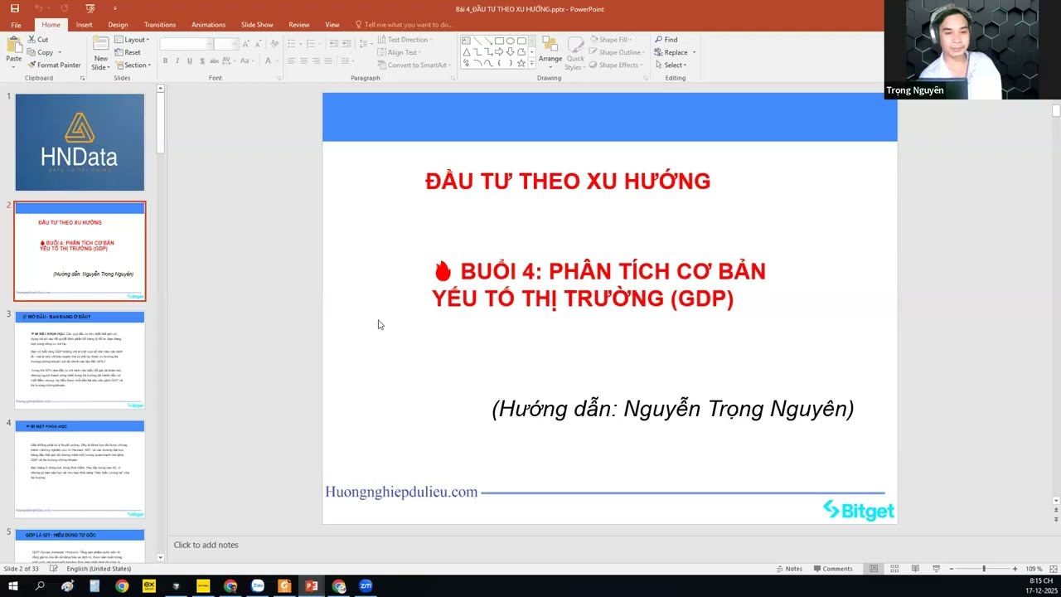Toggle text Shadow formatting

pyautogui.click(x=202, y=61)
